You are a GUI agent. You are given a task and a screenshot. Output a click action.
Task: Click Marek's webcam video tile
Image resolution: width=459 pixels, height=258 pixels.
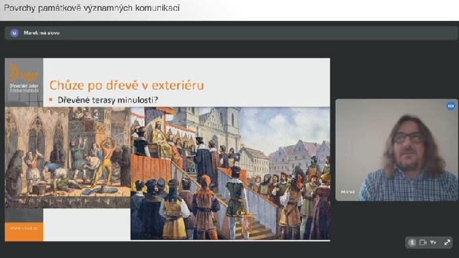pyautogui.click(x=396, y=150)
